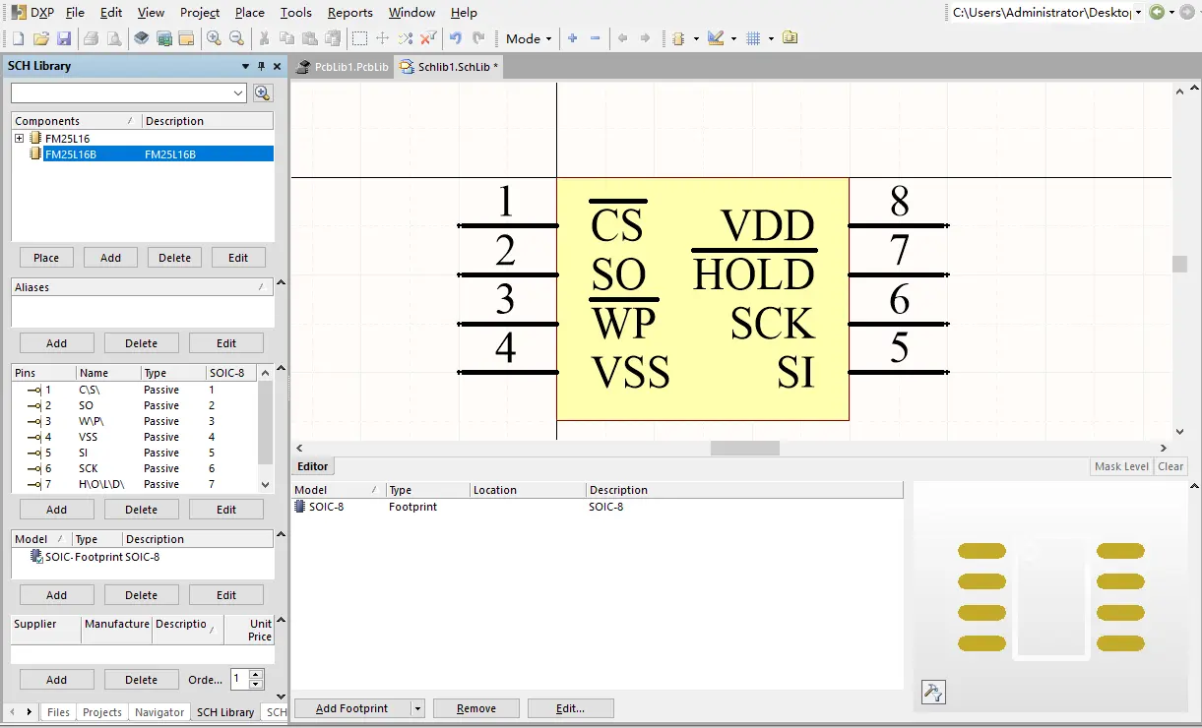Click the vertical scrollbar thumb of schematic canvas
This screenshot has height=728, width=1202.
[x=1179, y=264]
